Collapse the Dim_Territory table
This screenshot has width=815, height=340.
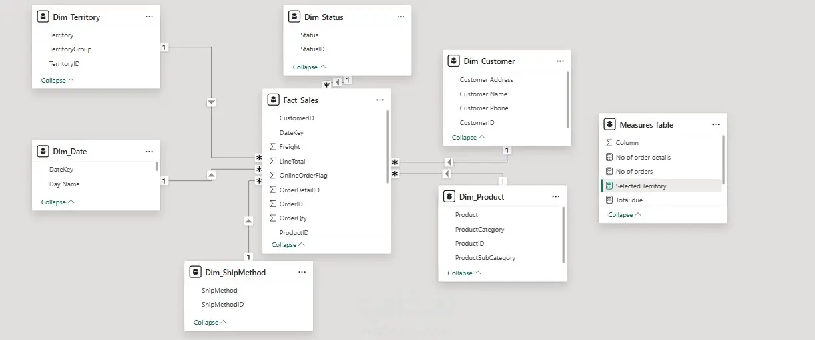click(x=58, y=81)
